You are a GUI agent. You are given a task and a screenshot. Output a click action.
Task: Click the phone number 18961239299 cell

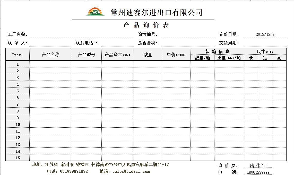tap(258, 172)
